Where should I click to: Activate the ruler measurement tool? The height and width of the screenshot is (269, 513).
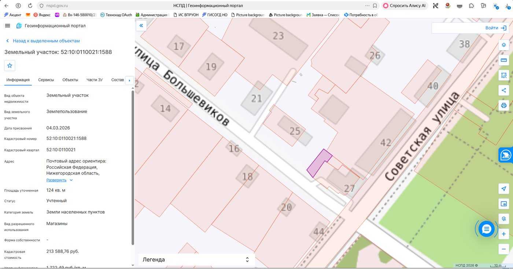(x=504, y=60)
